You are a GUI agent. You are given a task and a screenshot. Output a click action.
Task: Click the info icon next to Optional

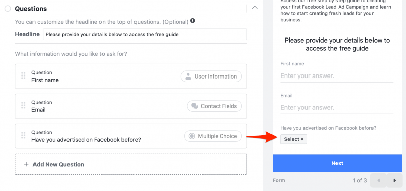192,21
